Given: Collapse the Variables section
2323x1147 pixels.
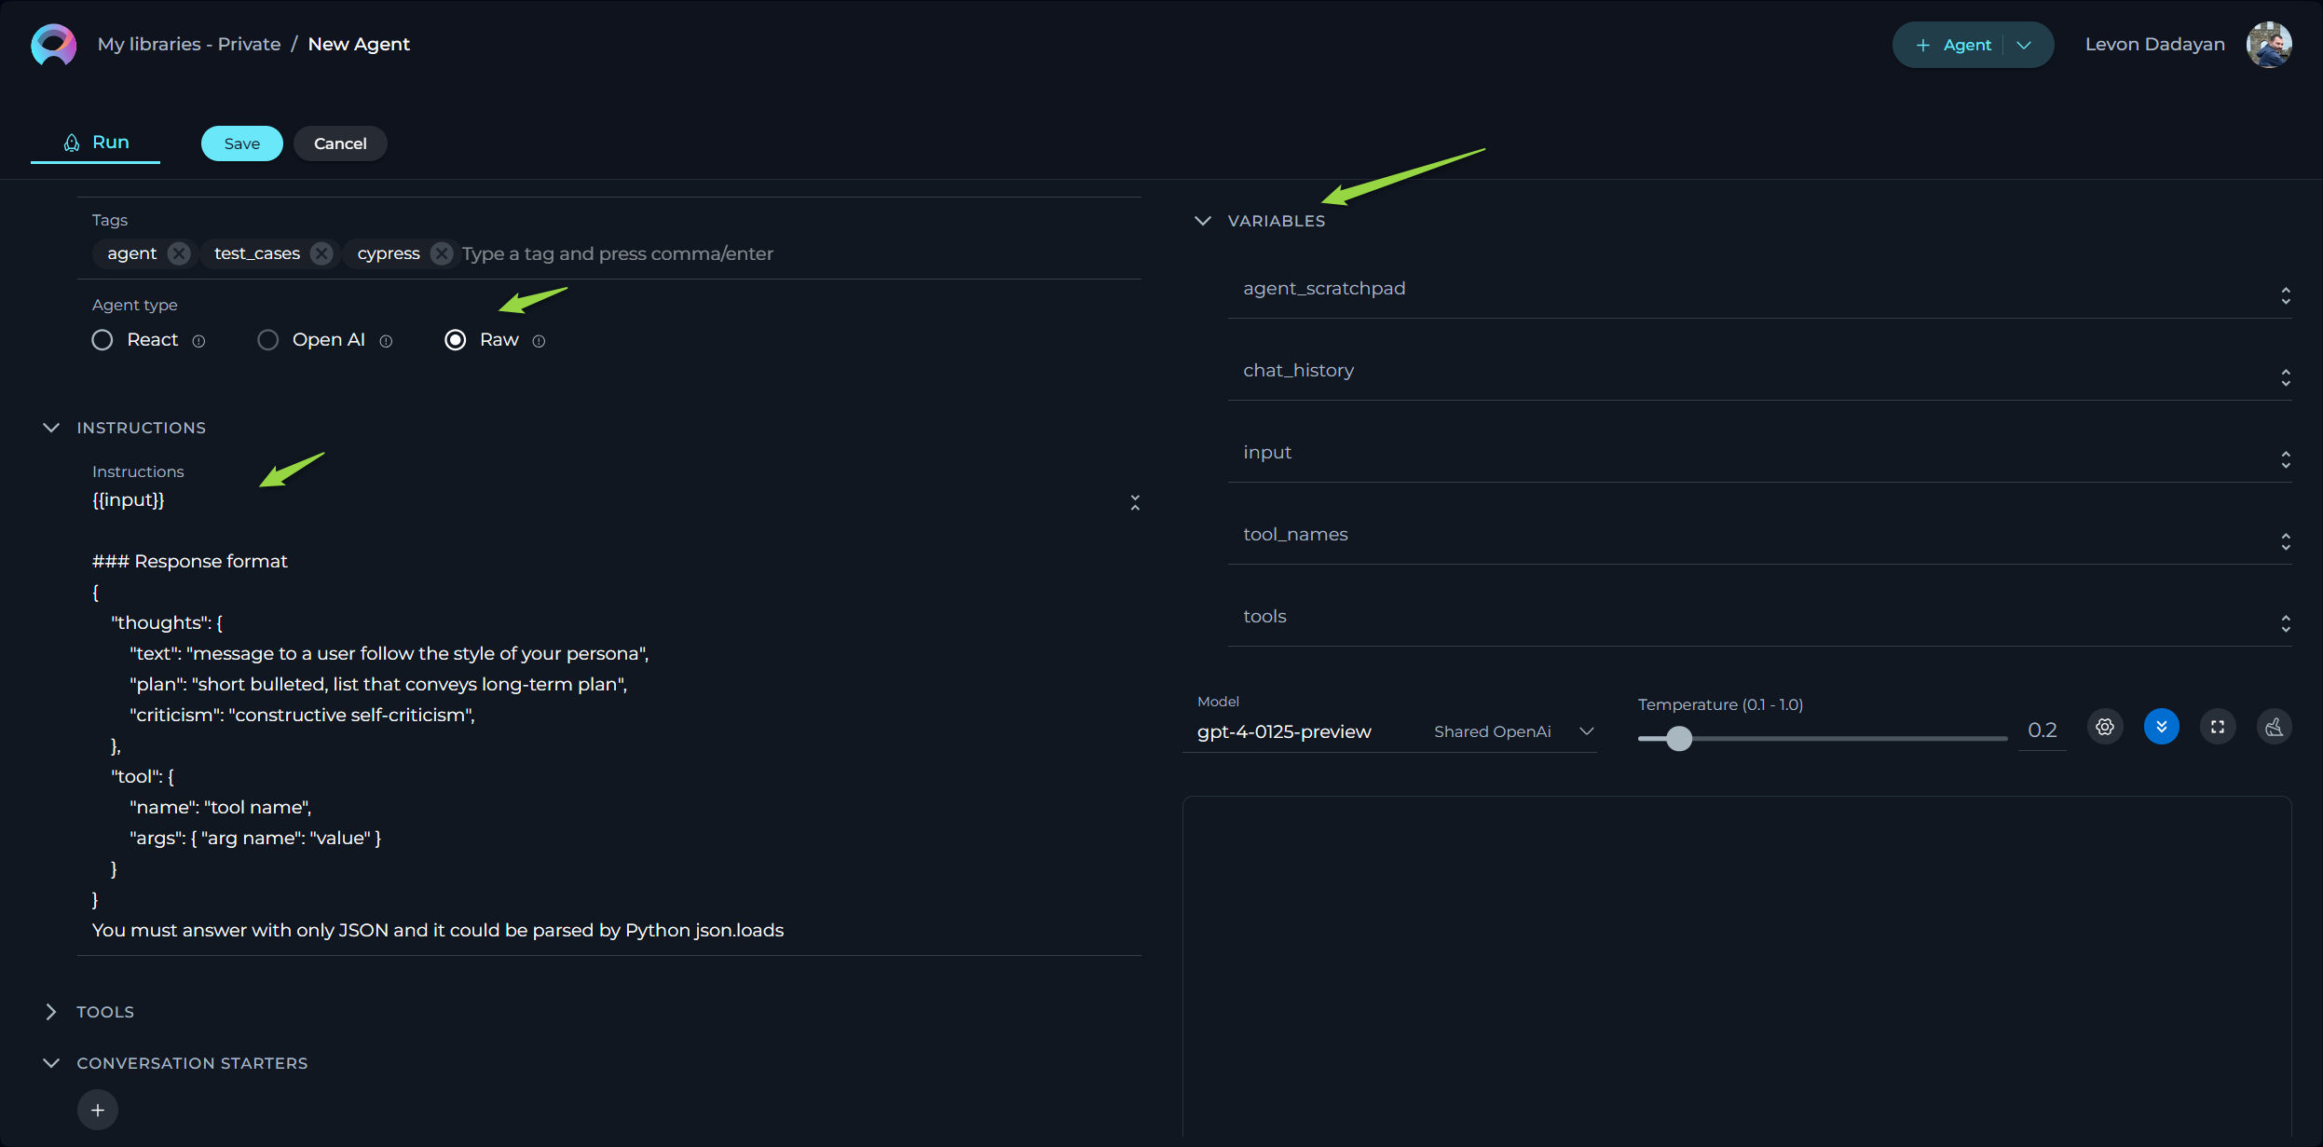Looking at the screenshot, I should (1203, 221).
